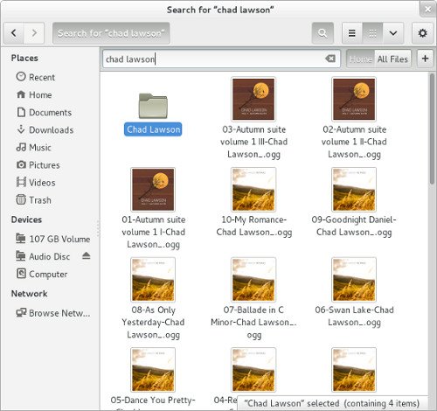Screen dimensions: 437x411
Task: Click the Chad Lawson folder label
Action: pyautogui.click(x=153, y=129)
